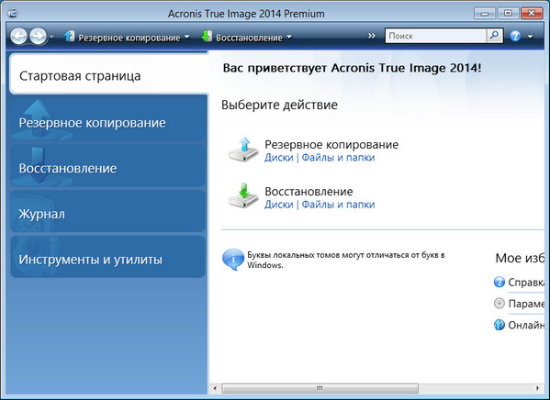This screenshot has height=400, width=550.
Task: Open Журнал sidebar section
Action: [107, 212]
